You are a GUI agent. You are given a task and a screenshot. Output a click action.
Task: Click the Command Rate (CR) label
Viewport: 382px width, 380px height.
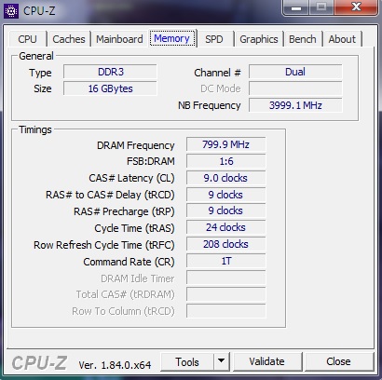tap(129, 262)
